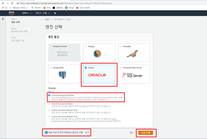
Task: Open the Color Scripter bookmark
Action: pyautogui.click(x=83, y=8)
